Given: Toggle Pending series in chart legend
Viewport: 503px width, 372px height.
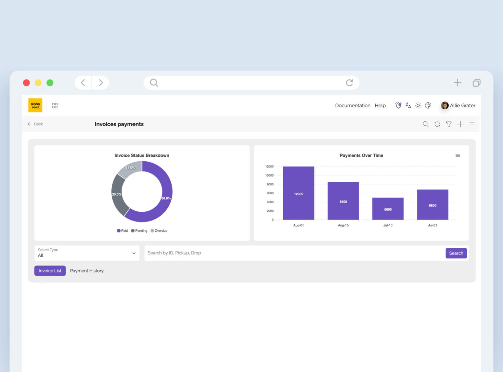Looking at the screenshot, I should pyautogui.click(x=139, y=231).
